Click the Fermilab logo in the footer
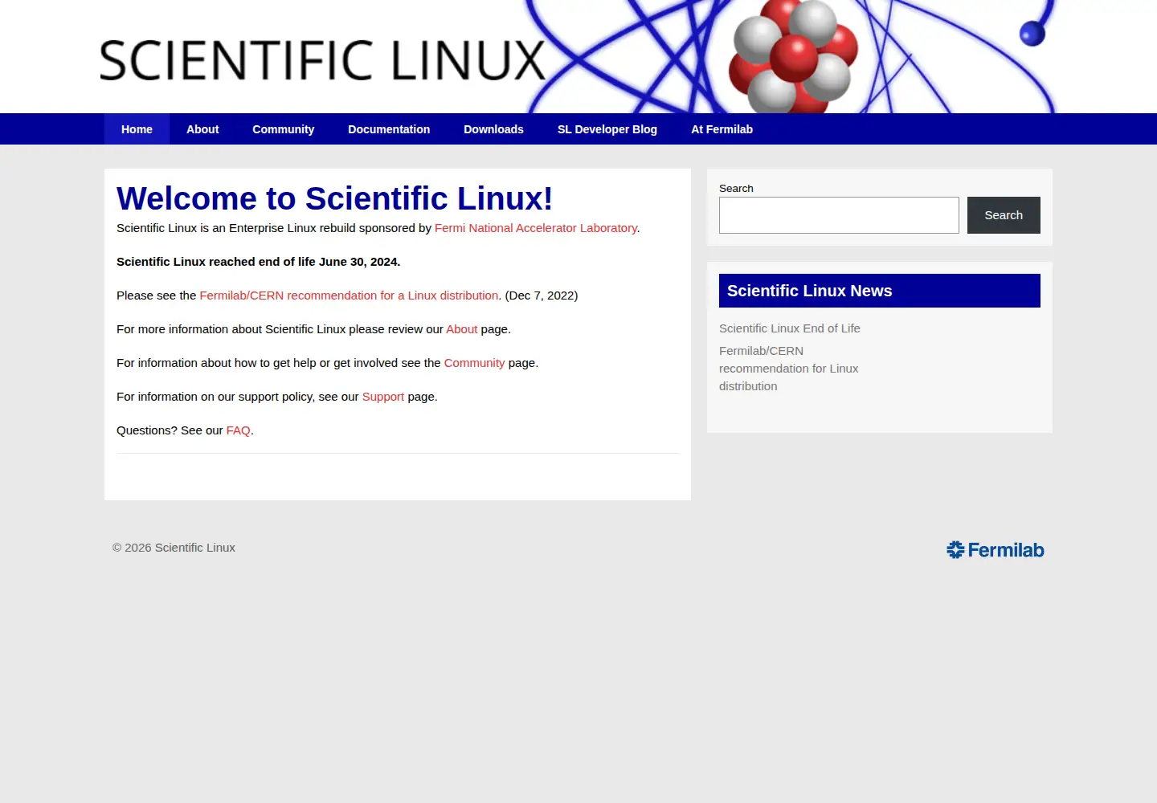The image size is (1157, 803). (x=996, y=550)
